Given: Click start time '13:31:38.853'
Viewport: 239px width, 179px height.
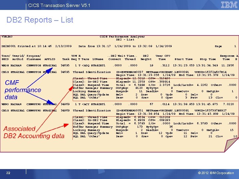Looking at the screenshot, I should point(184,104).
